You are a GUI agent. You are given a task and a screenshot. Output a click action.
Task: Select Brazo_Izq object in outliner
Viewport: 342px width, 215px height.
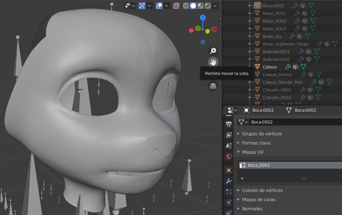(x=272, y=36)
